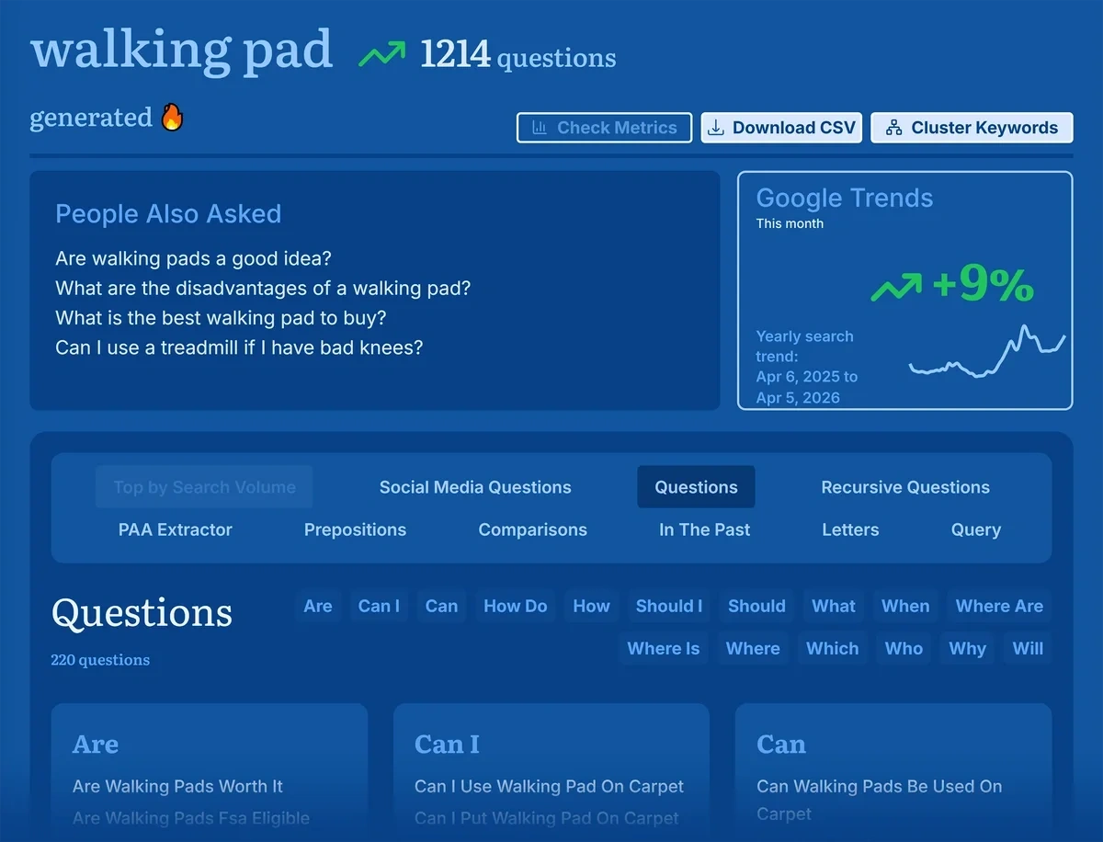Toggle the 'Should I' question filter
The height and width of the screenshot is (842, 1103).
[x=668, y=606]
